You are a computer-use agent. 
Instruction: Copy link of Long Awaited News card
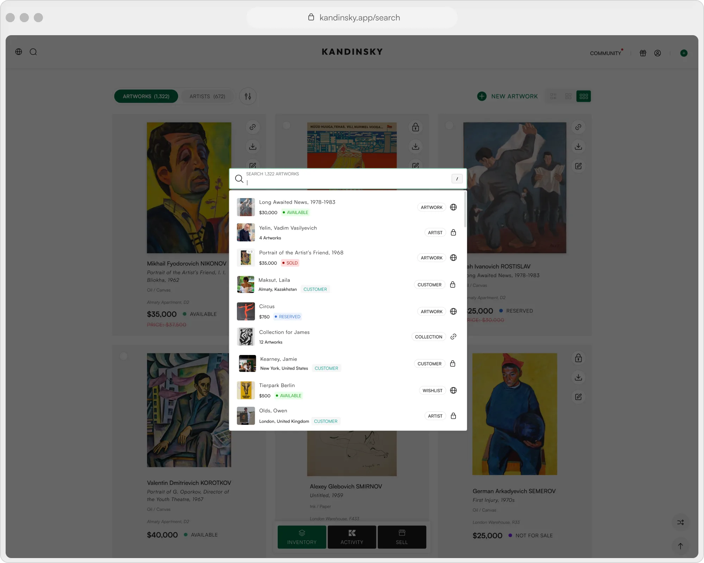point(578,127)
